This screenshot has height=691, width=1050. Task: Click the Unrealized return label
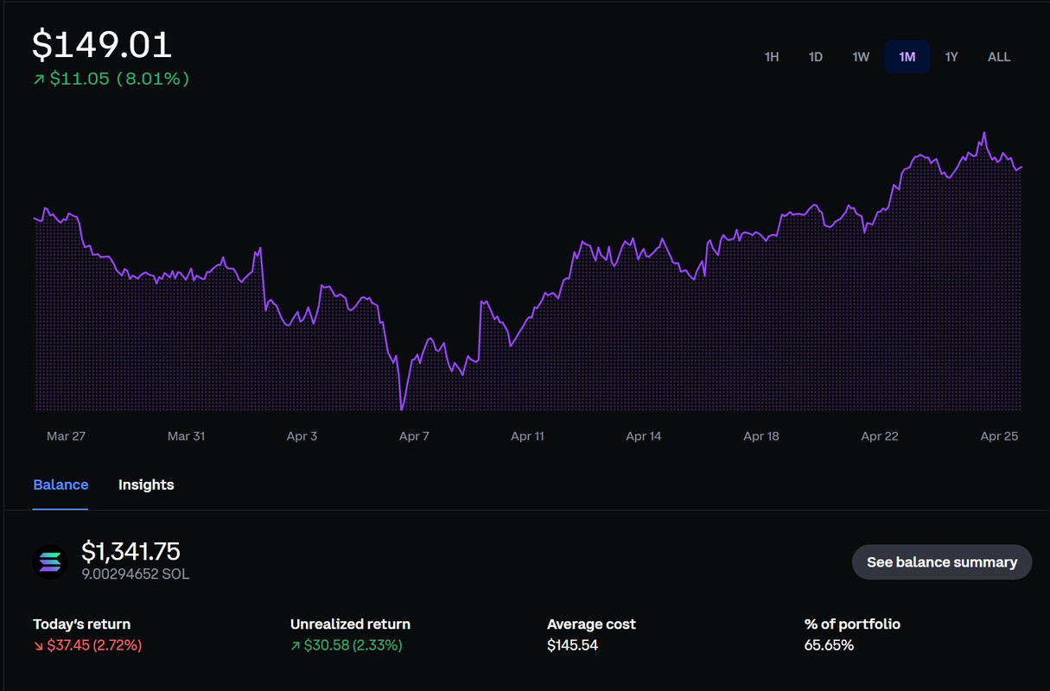click(x=350, y=624)
